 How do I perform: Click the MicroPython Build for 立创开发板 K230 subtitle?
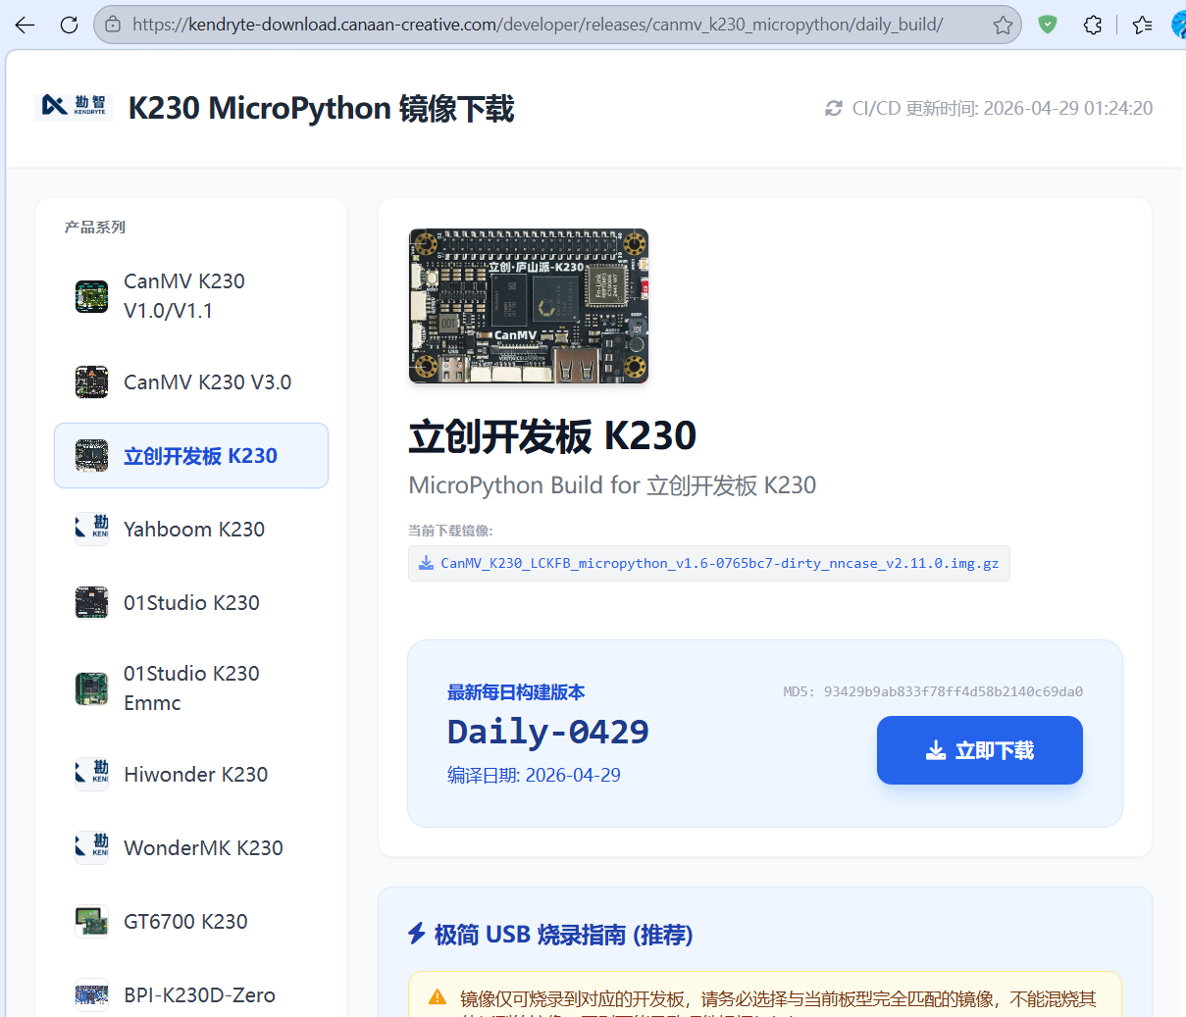tap(612, 485)
